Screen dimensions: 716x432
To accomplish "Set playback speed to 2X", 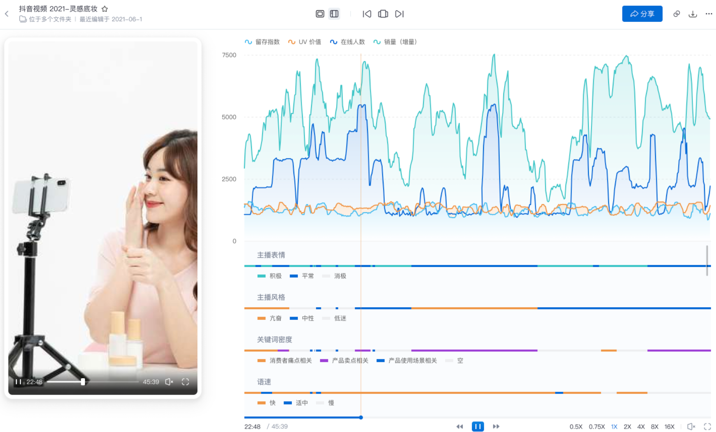I will tap(627, 427).
